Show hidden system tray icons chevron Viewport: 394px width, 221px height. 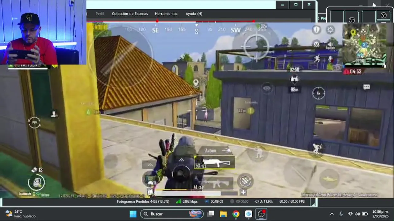(x=332, y=214)
